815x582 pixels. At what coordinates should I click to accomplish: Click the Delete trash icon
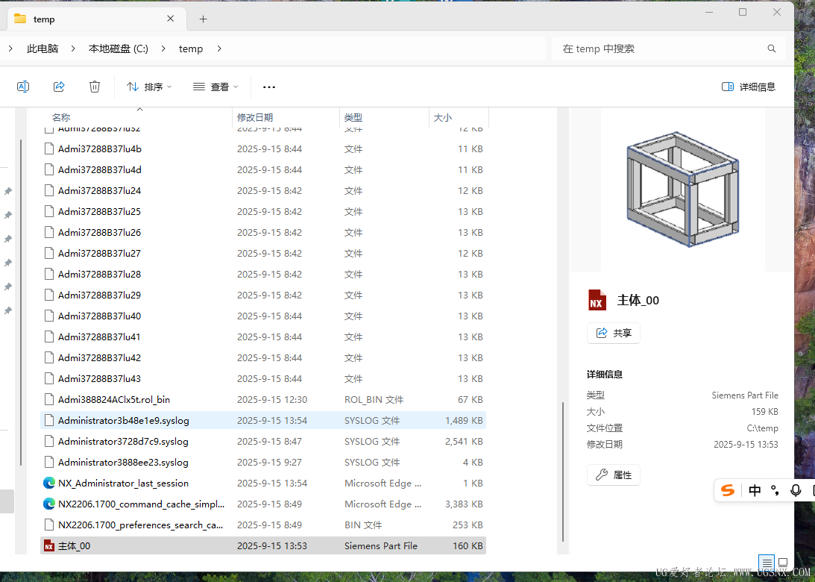[95, 87]
